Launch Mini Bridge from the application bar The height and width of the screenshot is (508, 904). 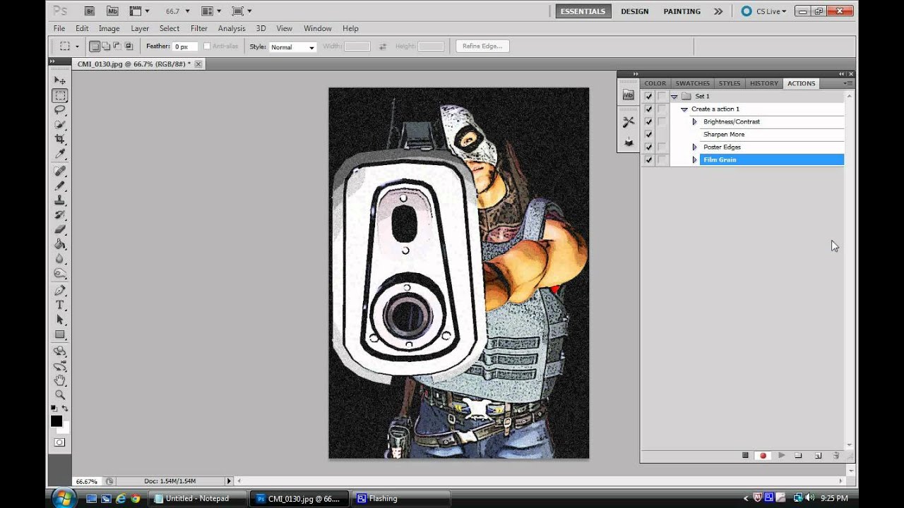pyautogui.click(x=112, y=11)
